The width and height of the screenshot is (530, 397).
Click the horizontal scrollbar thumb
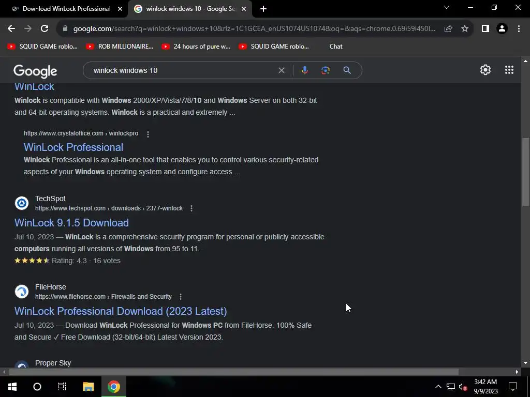[233, 372]
